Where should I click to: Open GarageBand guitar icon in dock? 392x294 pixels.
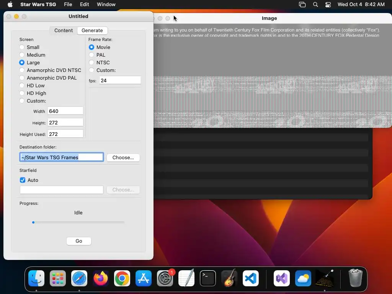[x=229, y=278]
